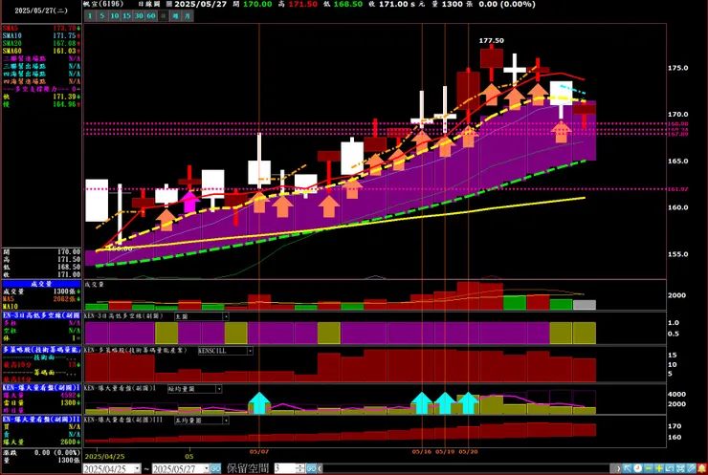Click scroll-right arrow of the bottom scrollbar
Screen dimensions: 708x475
tap(618, 469)
